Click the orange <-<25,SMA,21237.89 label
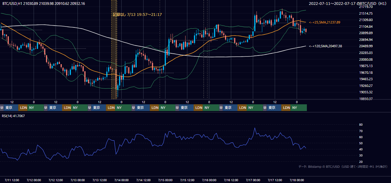The width and height of the screenshot is (391, 183). (325, 22)
